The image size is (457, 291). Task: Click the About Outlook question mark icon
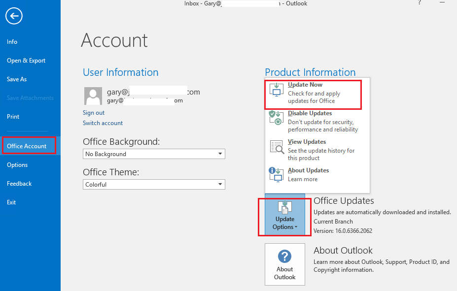(x=285, y=257)
